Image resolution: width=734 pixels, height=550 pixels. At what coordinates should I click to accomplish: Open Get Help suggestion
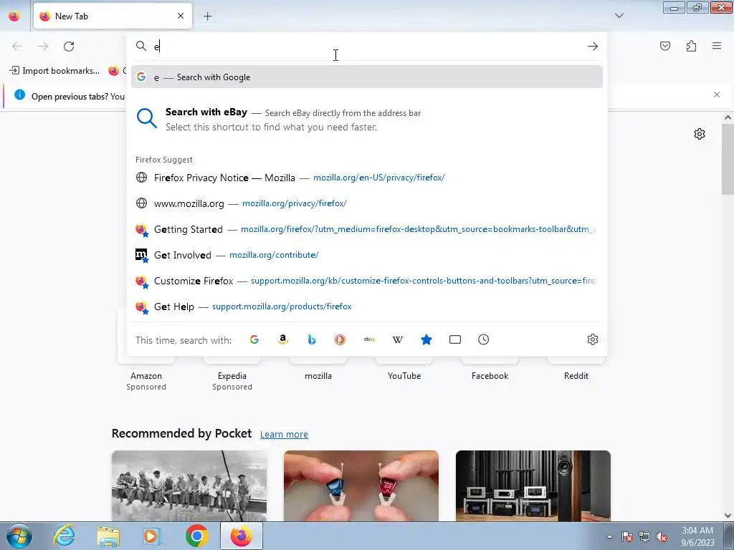(367, 307)
